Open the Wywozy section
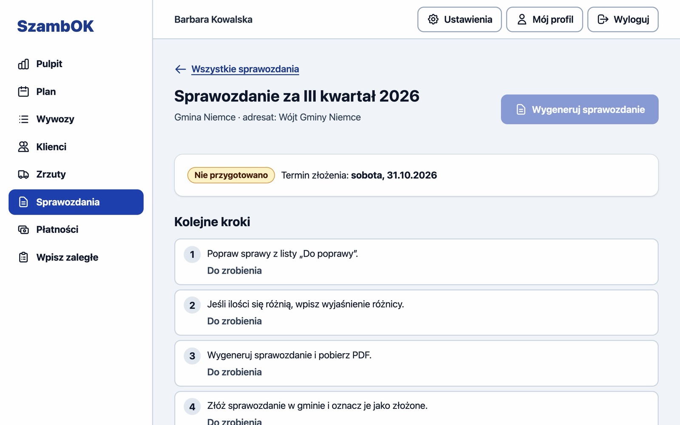 [x=76, y=119]
